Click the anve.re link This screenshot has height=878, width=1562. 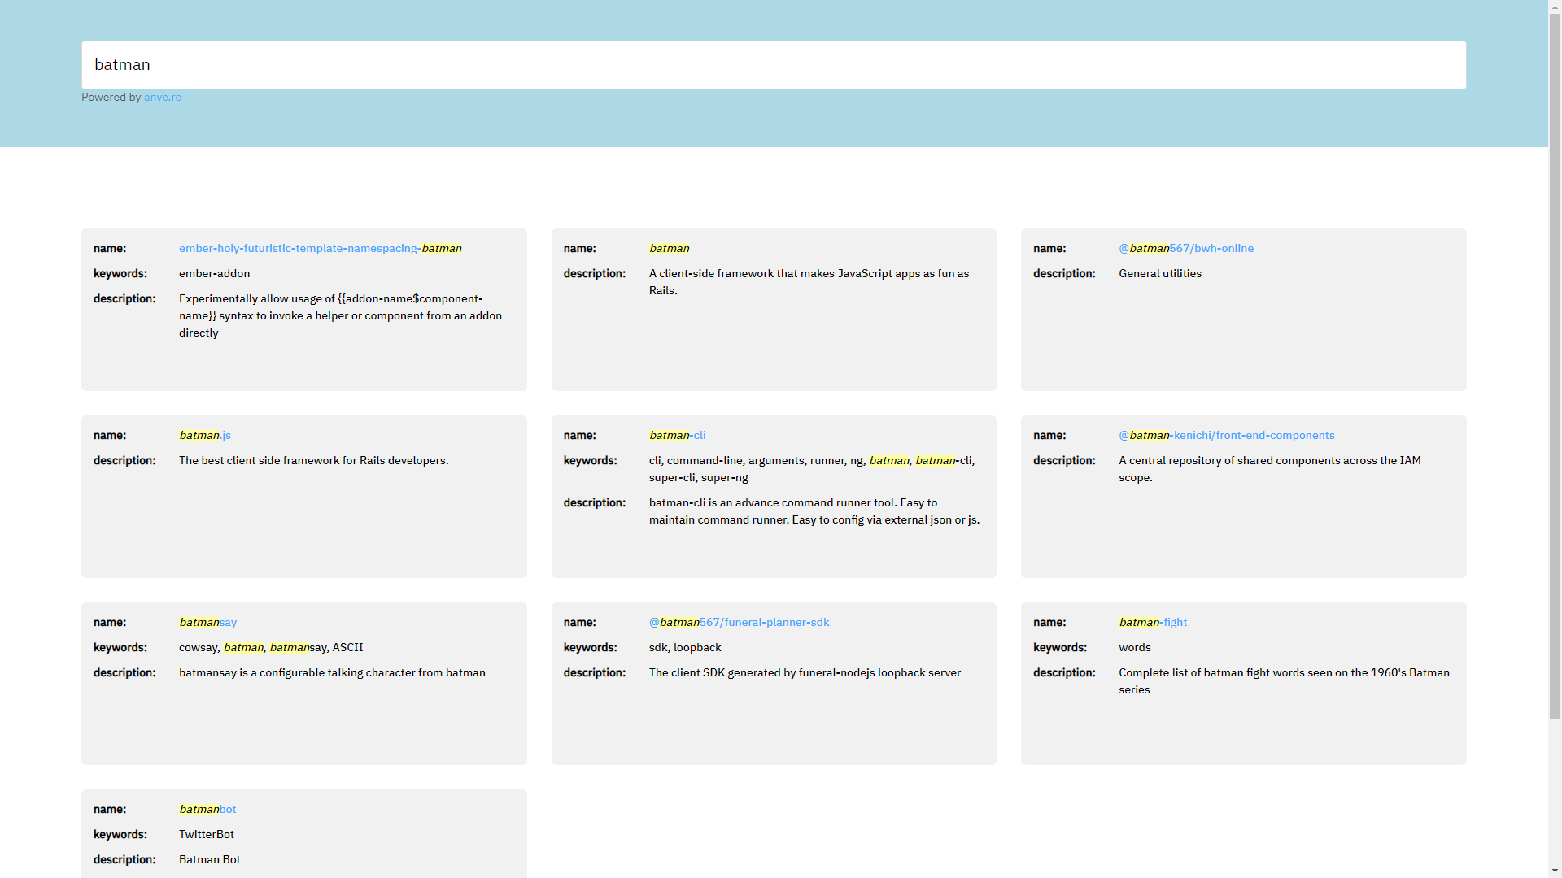pos(162,97)
